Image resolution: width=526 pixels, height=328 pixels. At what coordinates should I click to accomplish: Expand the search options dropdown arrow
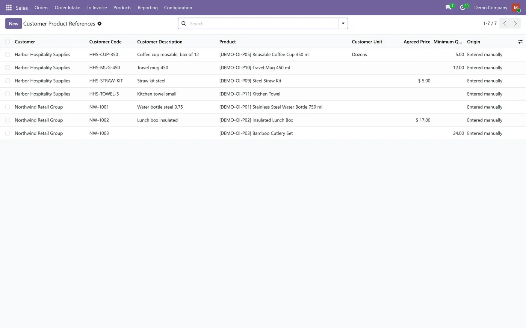click(343, 23)
